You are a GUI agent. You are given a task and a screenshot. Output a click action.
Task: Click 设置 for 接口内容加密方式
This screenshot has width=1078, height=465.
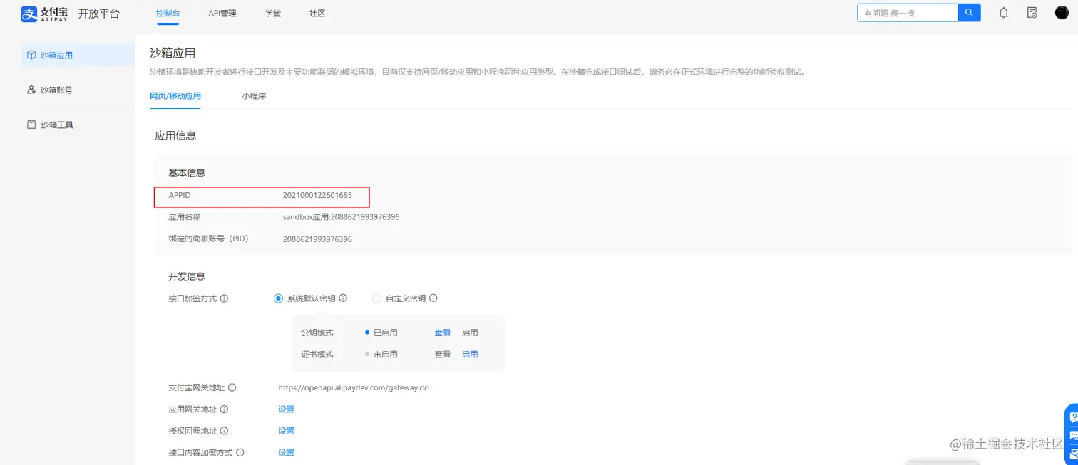(x=286, y=452)
